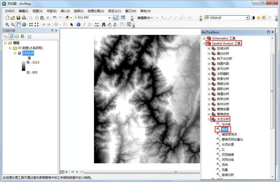Select the Zoom In tool

pos(7,25)
